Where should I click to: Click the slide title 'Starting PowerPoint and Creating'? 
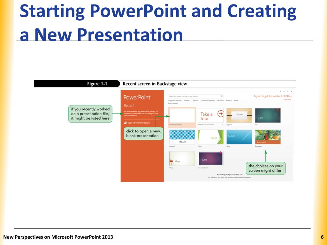[158, 11]
